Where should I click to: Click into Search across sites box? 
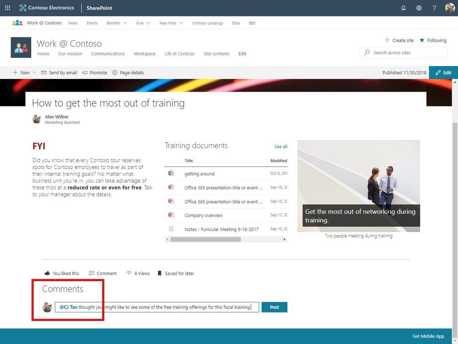pos(403,53)
